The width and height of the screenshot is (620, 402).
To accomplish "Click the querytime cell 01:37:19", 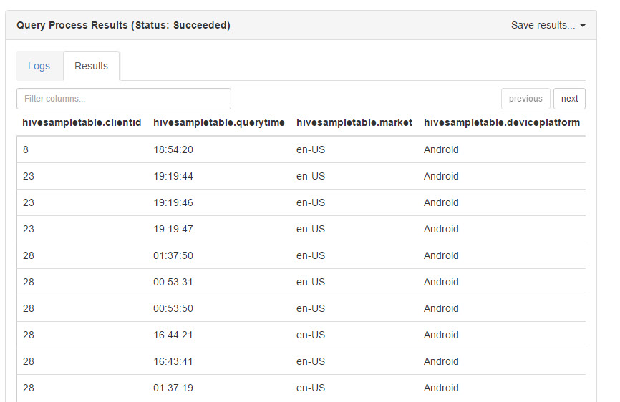I will tap(173, 388).
